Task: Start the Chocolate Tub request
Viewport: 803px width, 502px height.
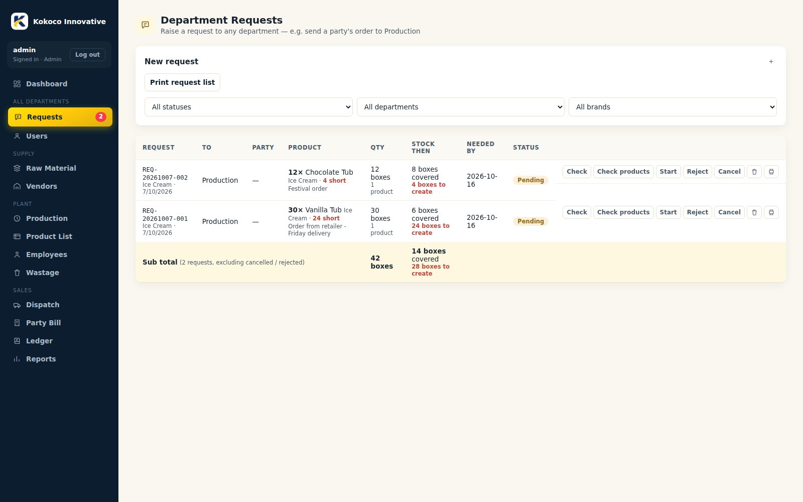Action: pyautogui.click(x=668, y=172)
